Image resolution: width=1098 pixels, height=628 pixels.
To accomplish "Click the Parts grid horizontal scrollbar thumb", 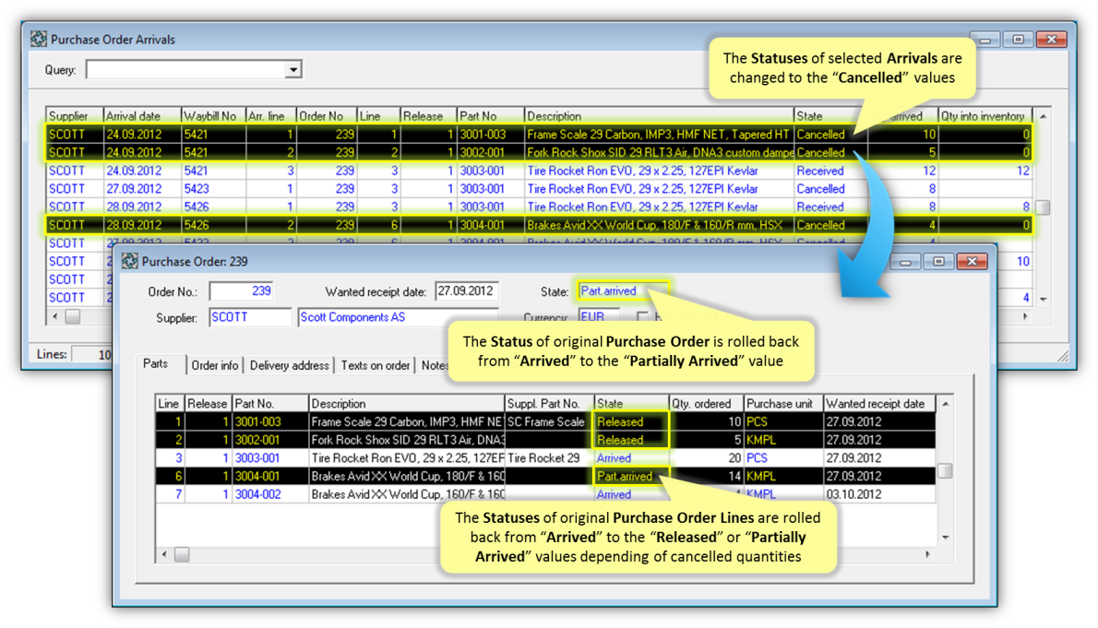I will tap(182, 554).
